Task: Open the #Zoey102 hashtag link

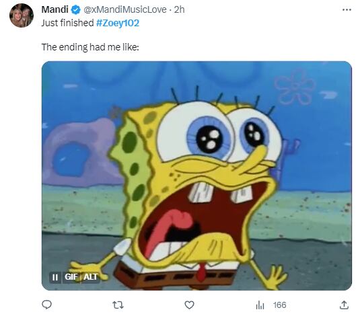Action: [x=118, y=23]
